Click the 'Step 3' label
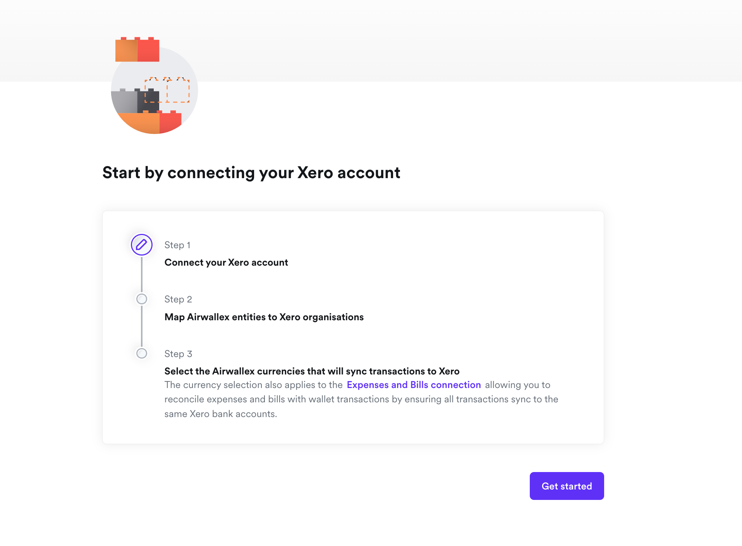 pos(178,354)
